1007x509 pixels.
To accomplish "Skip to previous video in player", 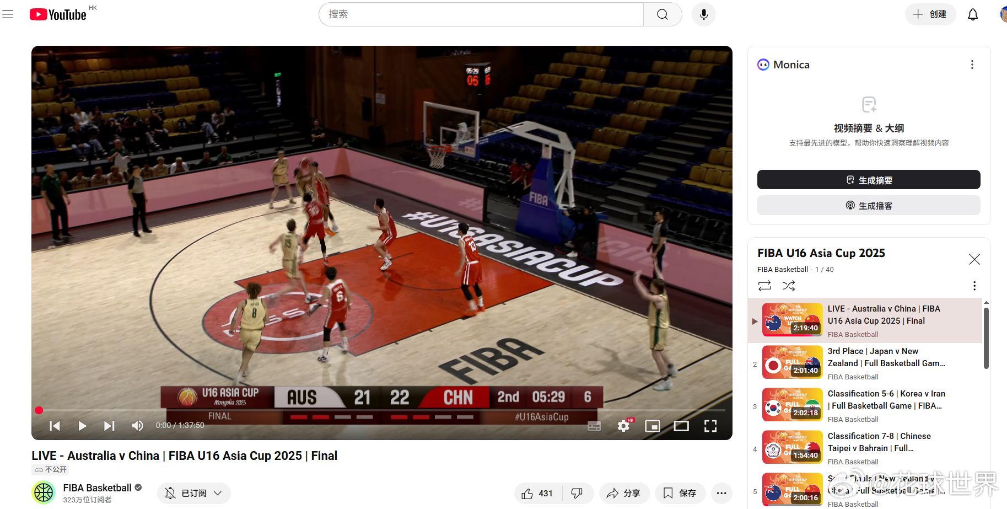I will pyautogui.click(x=55, y=426).
